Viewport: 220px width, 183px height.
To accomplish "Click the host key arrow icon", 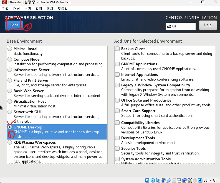I will pos(200,180).
